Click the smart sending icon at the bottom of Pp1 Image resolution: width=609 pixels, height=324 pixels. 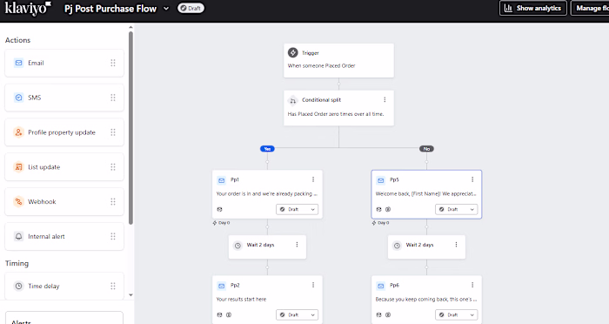[220, 209]
